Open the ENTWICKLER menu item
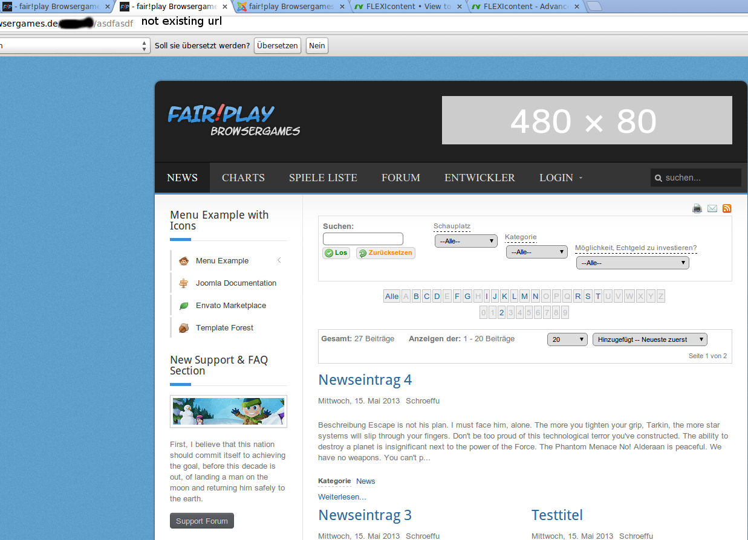Viewport: 748px width, 540px height. (x=480, y=178)
